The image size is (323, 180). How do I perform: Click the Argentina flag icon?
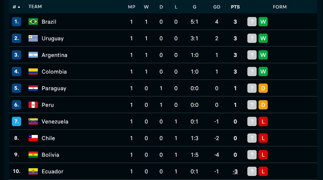coord(33,55)
